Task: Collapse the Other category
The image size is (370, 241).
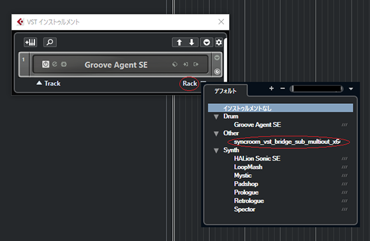Action: tap(216, 134)
